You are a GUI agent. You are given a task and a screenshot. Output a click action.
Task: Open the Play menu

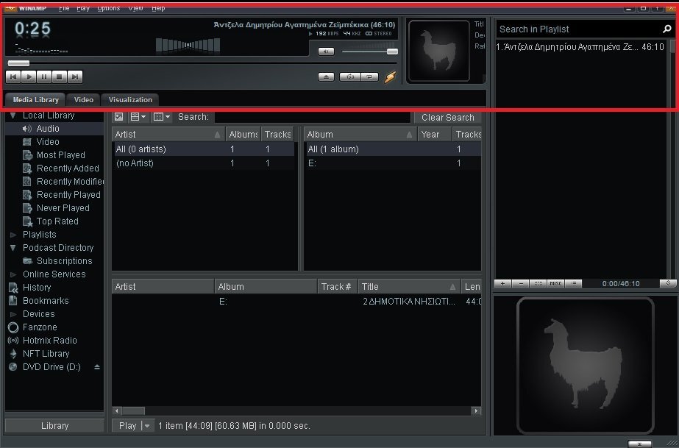[83, 8]
